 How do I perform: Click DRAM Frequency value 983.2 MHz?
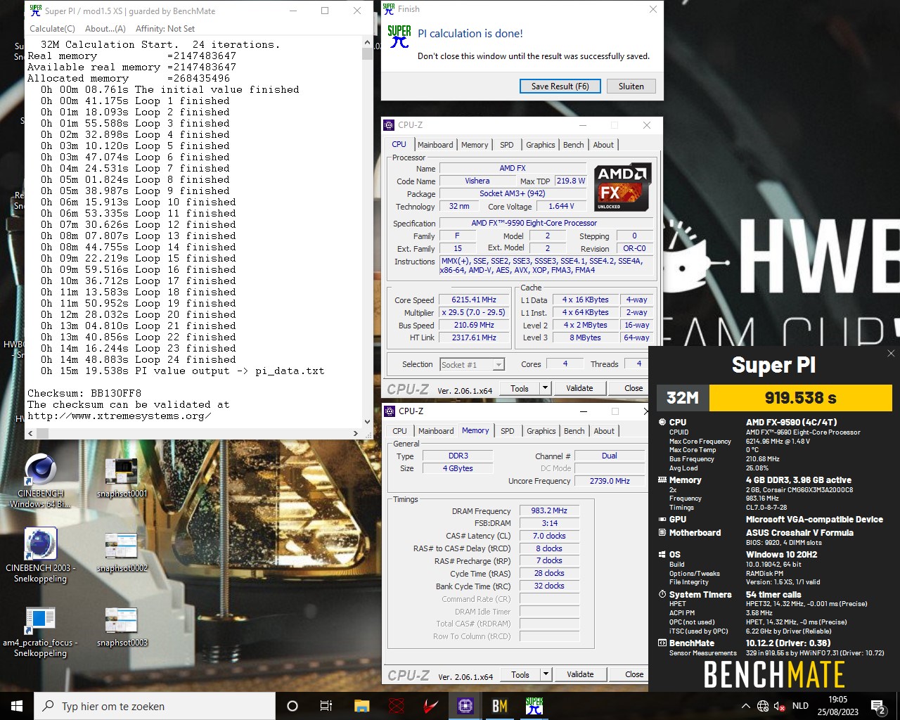pyautogui.click(x=549, y=510)
